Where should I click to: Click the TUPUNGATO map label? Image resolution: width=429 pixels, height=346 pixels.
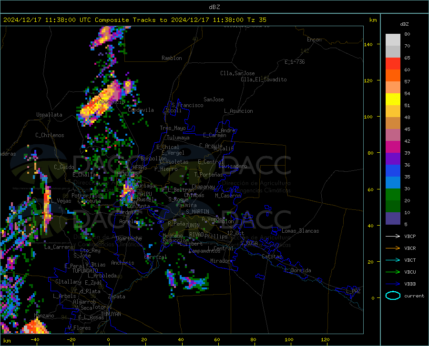[85, 271]
